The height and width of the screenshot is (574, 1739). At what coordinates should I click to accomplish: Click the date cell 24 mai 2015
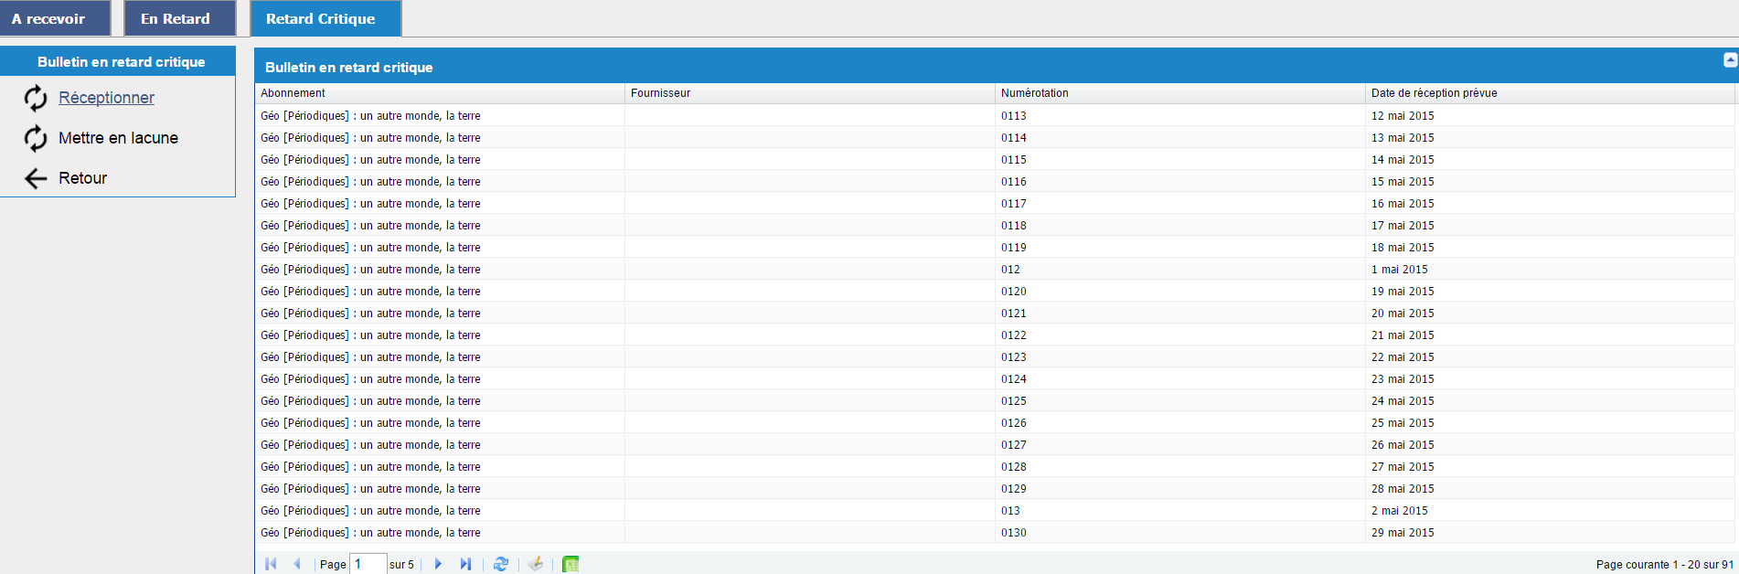[x=1551, y=401]
